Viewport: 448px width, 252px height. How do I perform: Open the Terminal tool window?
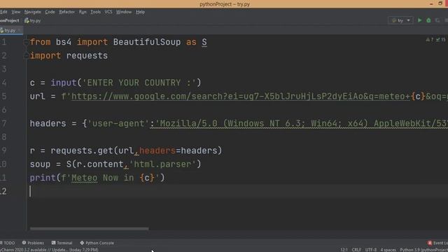62,243
